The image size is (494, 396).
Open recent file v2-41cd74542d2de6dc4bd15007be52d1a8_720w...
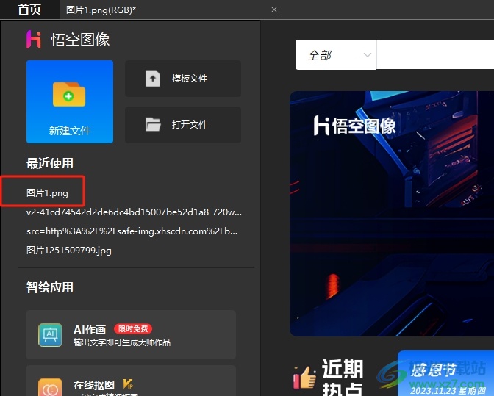pyautogui.click(x=135, y=212)
